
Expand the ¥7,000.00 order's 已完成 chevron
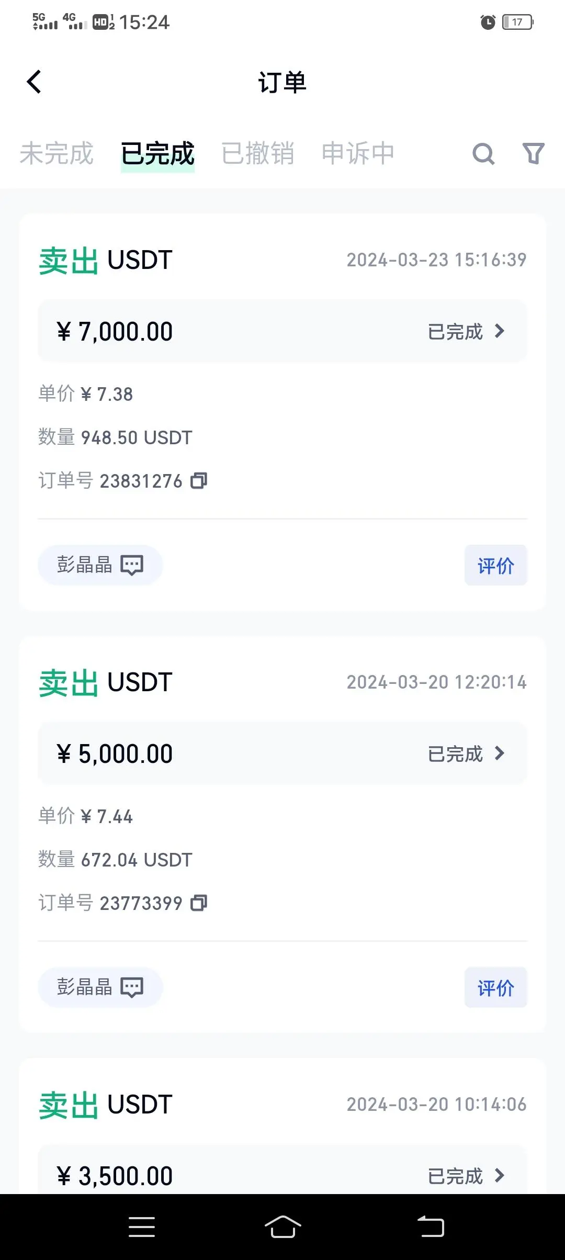500,331
